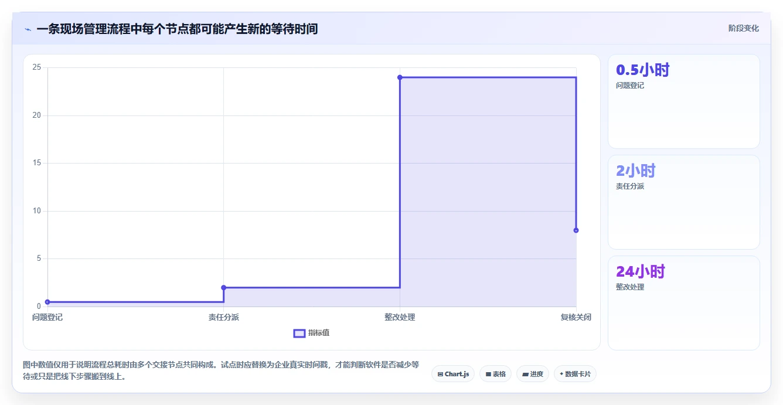Click the 责任分派 x-axis label
The height and width of the screenshot is (405, 783).
point(224,317)
